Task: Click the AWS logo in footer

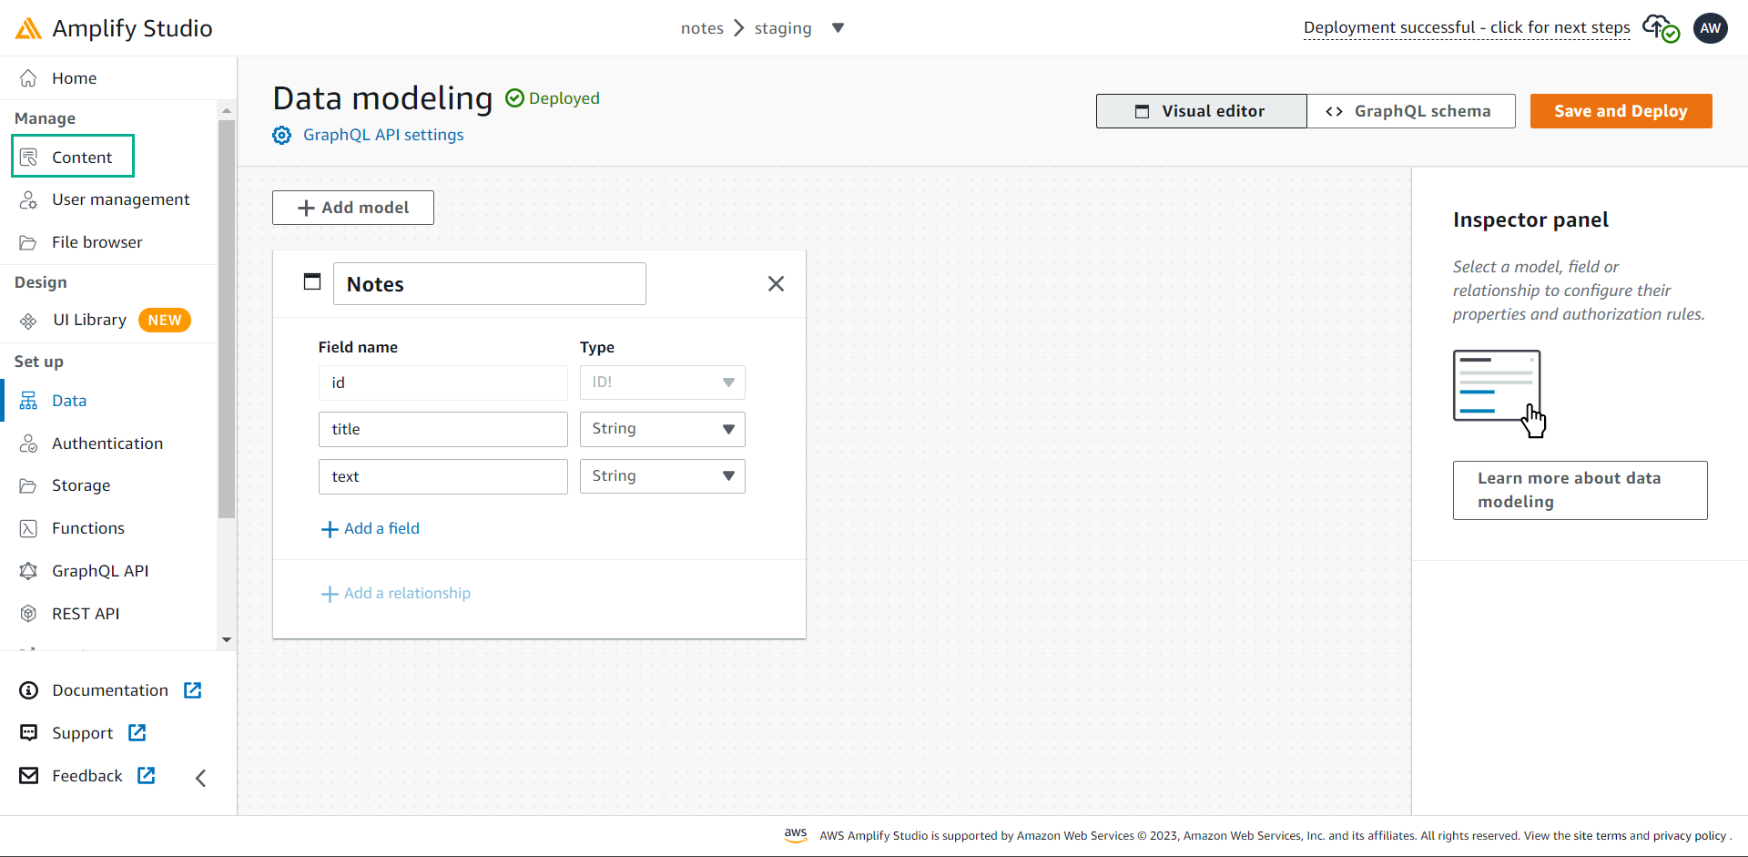Action: click(796, 835)
